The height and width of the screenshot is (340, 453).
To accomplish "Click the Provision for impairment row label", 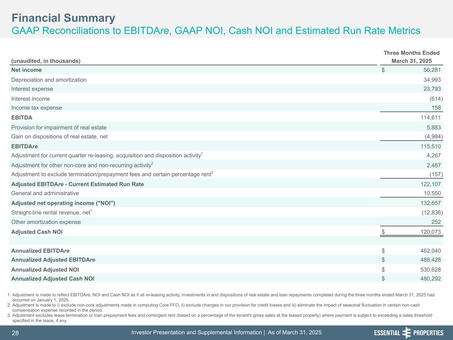I will coord(59,127).
